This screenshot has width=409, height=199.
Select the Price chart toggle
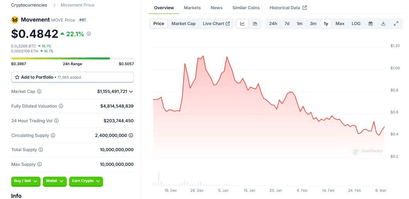[159, 24]
